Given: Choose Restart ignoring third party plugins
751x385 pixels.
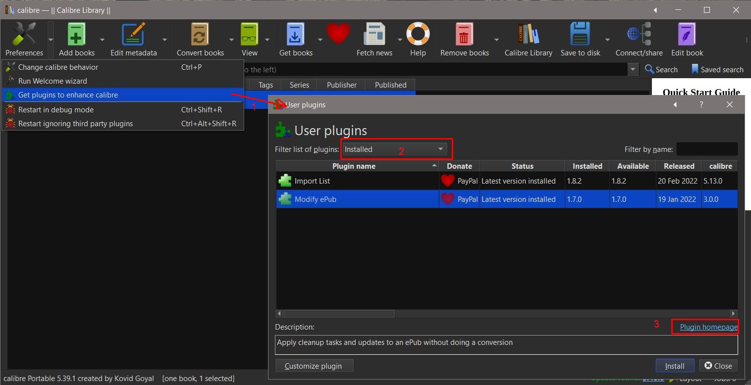Looking at the screenshot, I should [123, 123].
